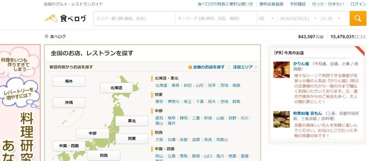Open the かりん燈 restaurant title link
The width and height of the screenshot is (368, 161).
[301, 64]
